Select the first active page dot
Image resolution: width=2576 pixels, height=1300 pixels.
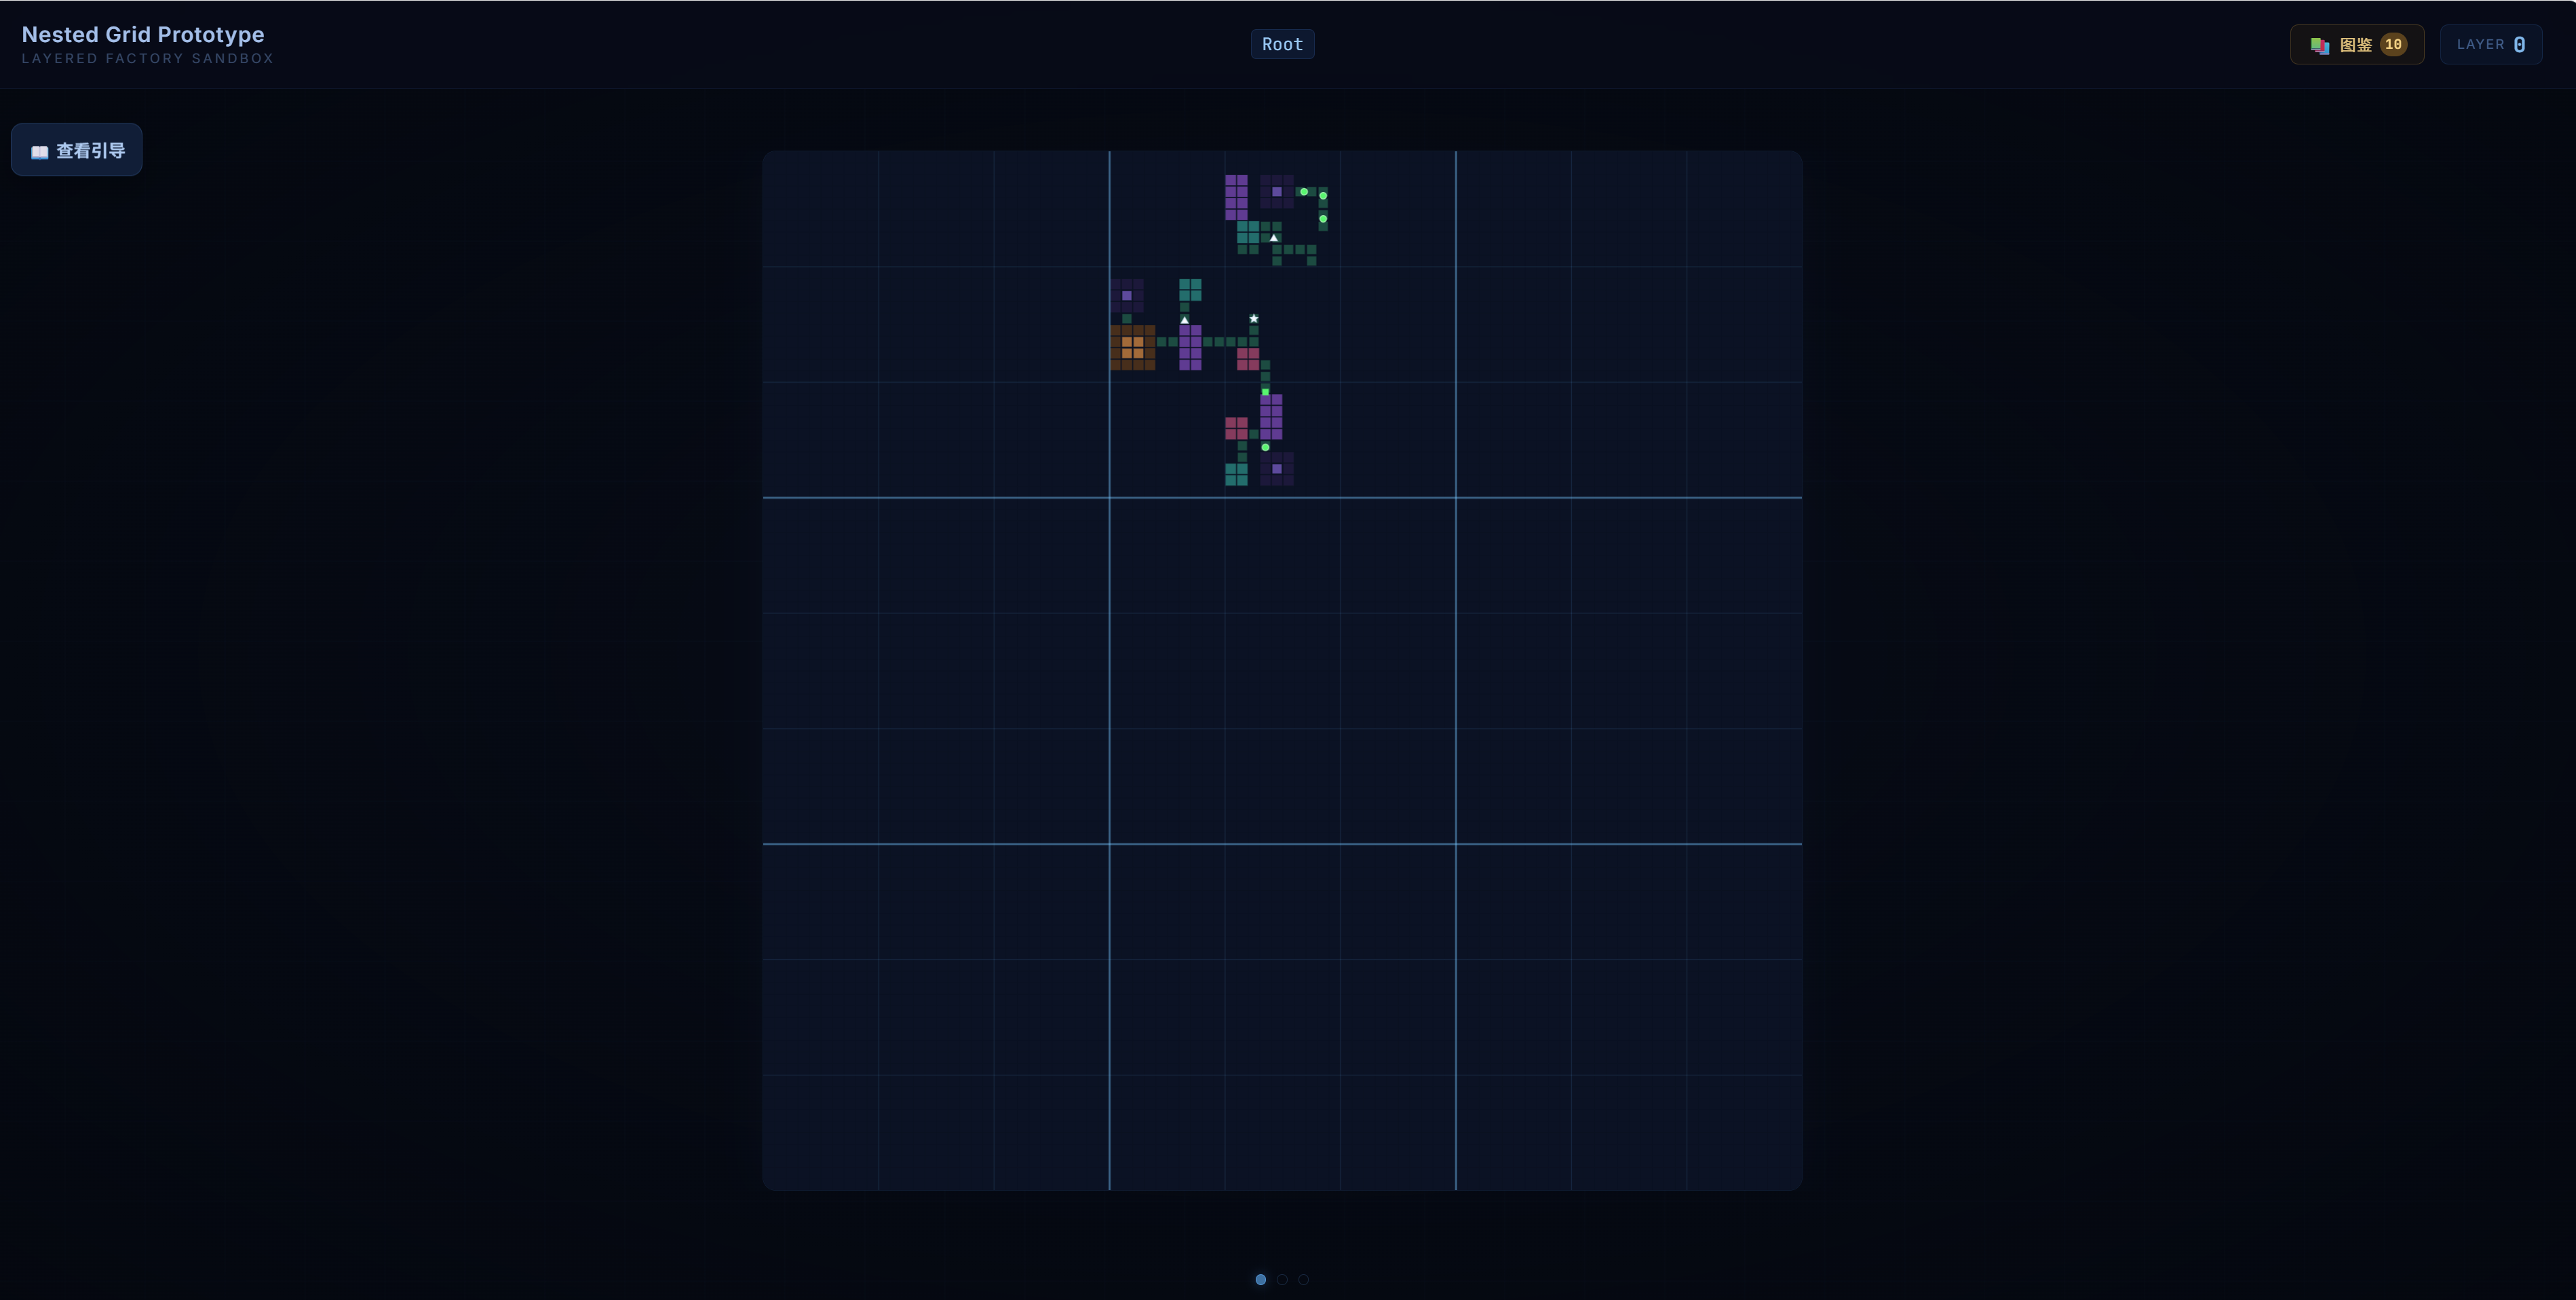[x=1260, y=1279]
